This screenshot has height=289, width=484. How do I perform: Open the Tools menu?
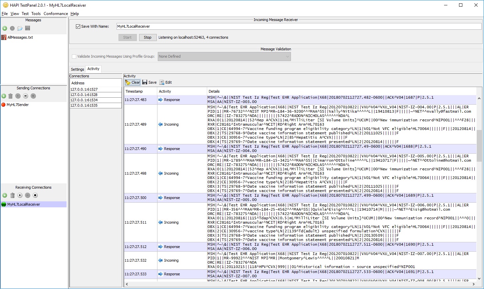pos(36,14)
